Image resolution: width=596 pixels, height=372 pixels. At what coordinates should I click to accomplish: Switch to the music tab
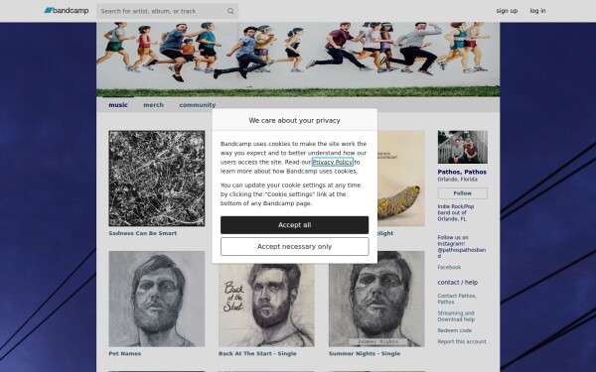118,105
